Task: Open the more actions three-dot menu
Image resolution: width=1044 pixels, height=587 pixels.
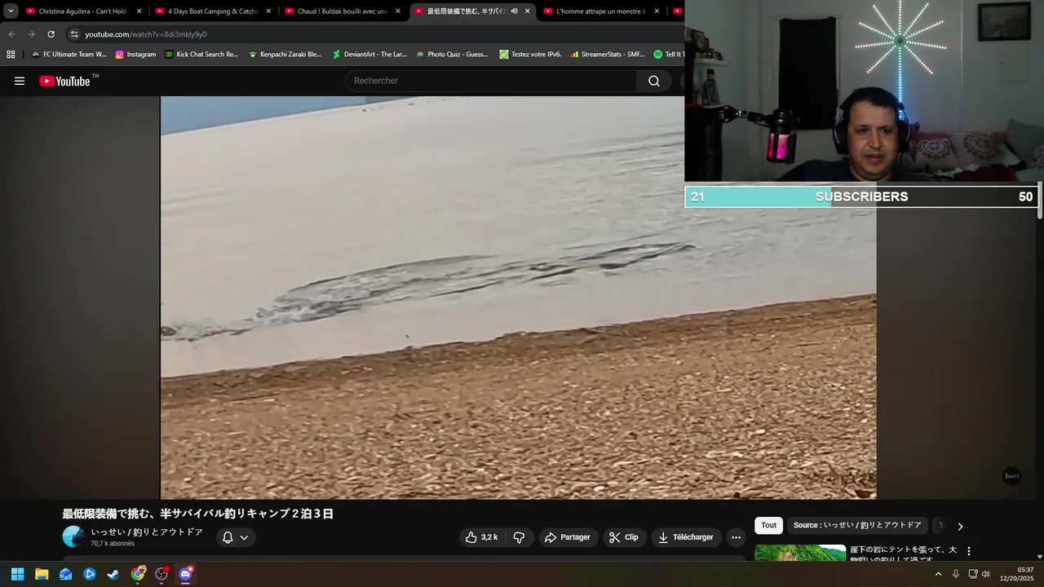Action: [x=736, y=537]
